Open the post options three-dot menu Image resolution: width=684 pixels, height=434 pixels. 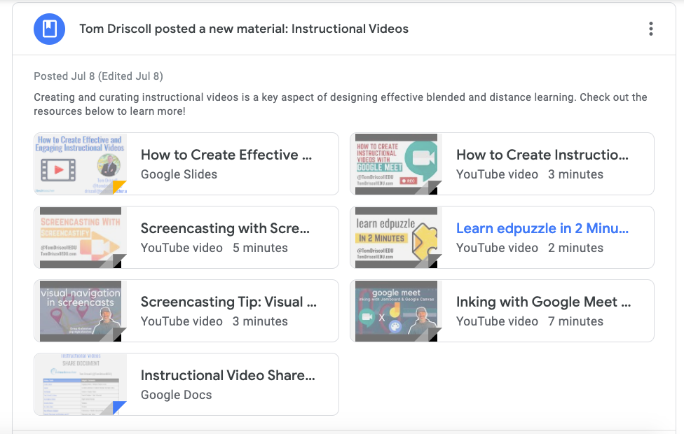650,29
